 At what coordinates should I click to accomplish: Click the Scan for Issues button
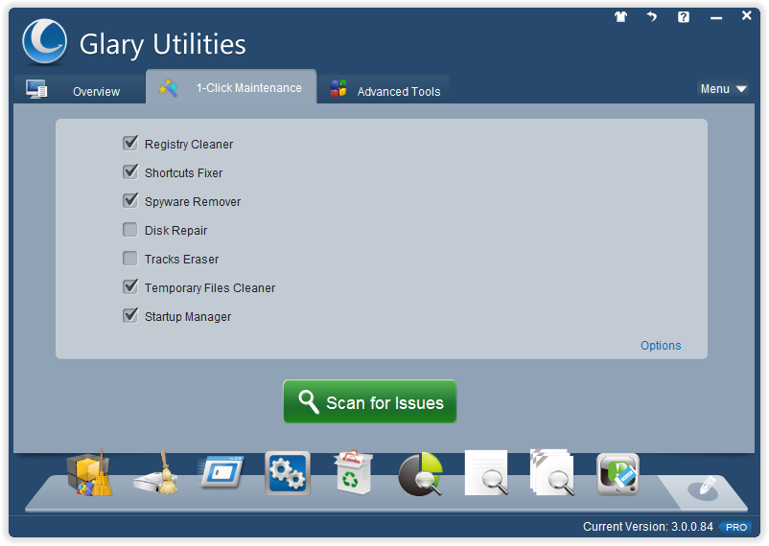370,401
